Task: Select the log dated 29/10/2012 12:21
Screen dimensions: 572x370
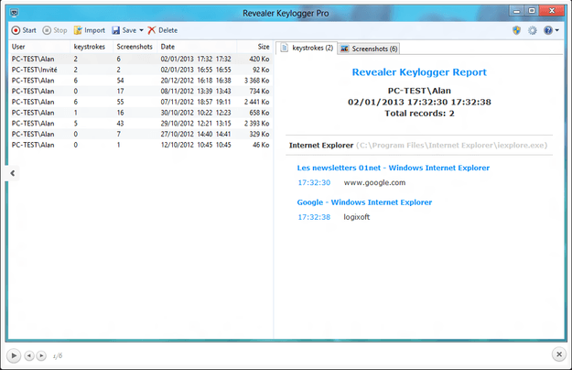Action: point(140,124)
